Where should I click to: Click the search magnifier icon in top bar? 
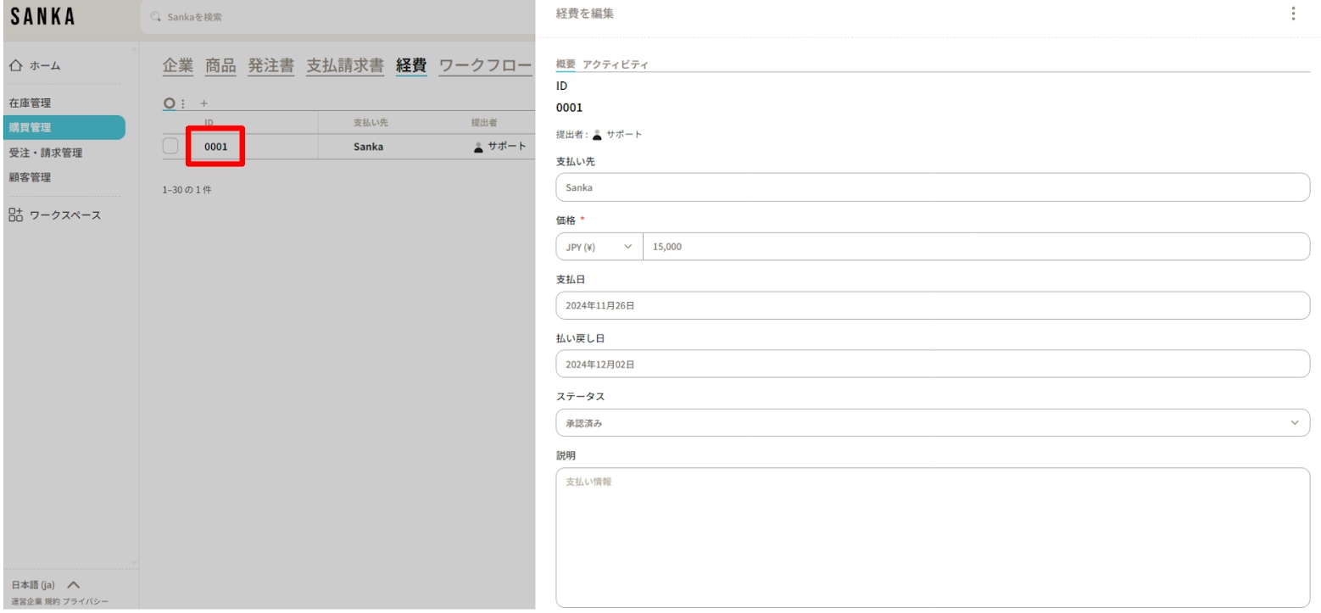(154, 17)
